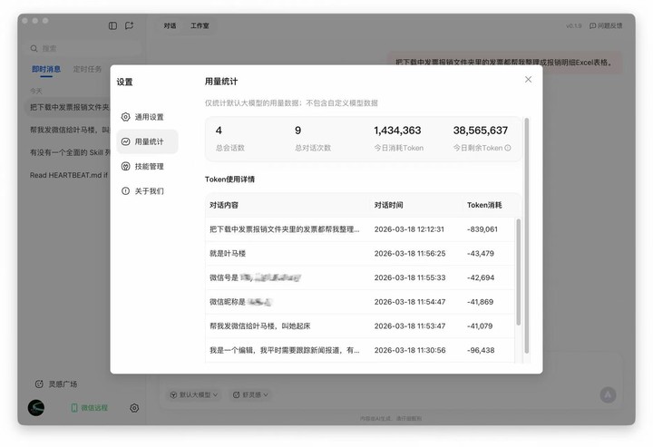Open conversation 把下载中发票报销文件夹 in sidebar
Screen dimensions: 653x447
[70, 107]
